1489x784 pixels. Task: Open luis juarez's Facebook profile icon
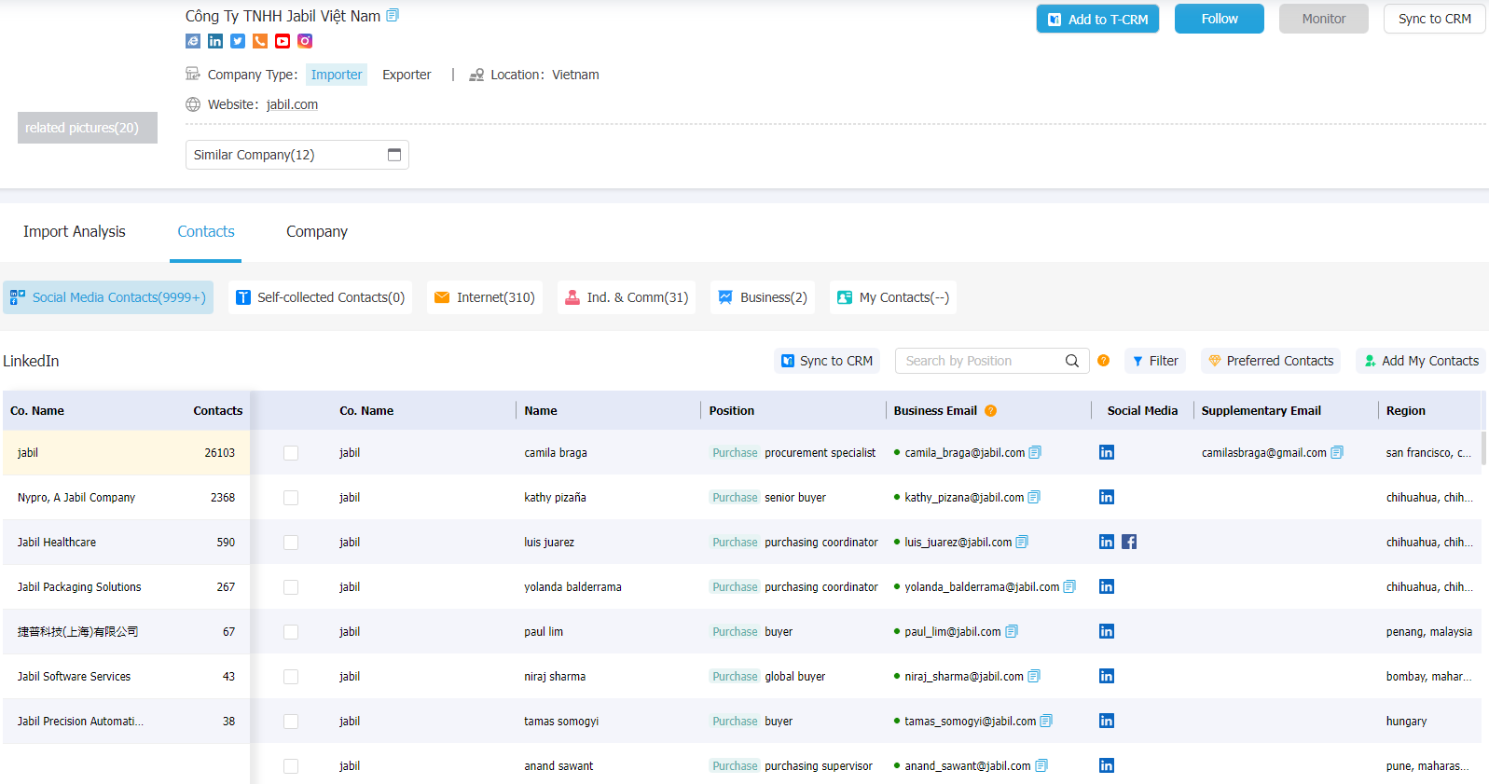1129,543
